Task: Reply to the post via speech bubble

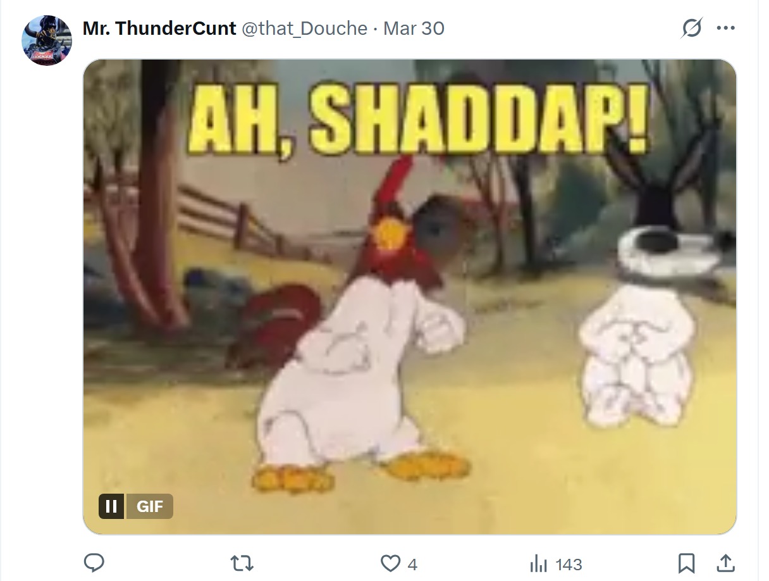Action: tap(94, 563)
